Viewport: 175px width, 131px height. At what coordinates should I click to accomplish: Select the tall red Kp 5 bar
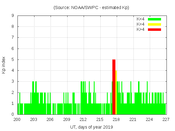coord(114,87)
